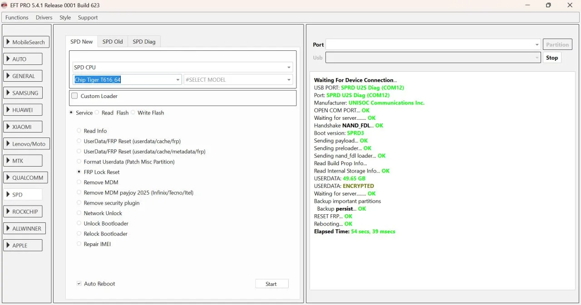Image resolution: width=581 pixels, height=305 pixels.
Task: Enable the Custom Loader checkbox
Action: coord(75,96)
